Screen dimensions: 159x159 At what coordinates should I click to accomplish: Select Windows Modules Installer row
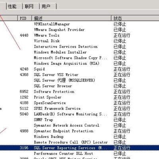[79, 52]
